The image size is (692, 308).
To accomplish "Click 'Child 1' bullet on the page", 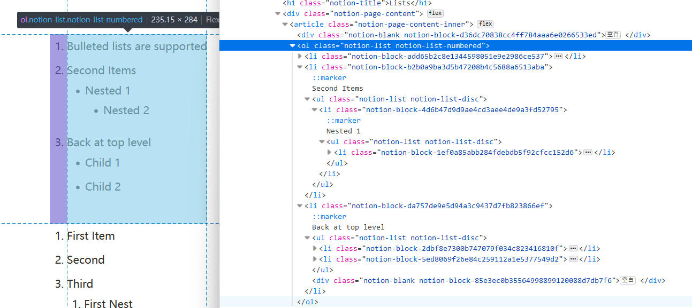I will point(103,163).
